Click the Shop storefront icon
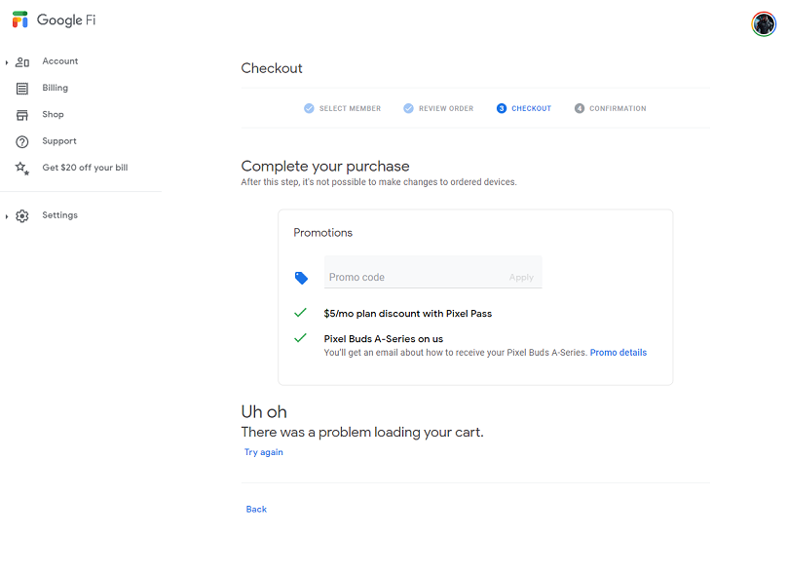Image resolution: width=788 pixels, height=573 pixels. click(x=22, y=115)
